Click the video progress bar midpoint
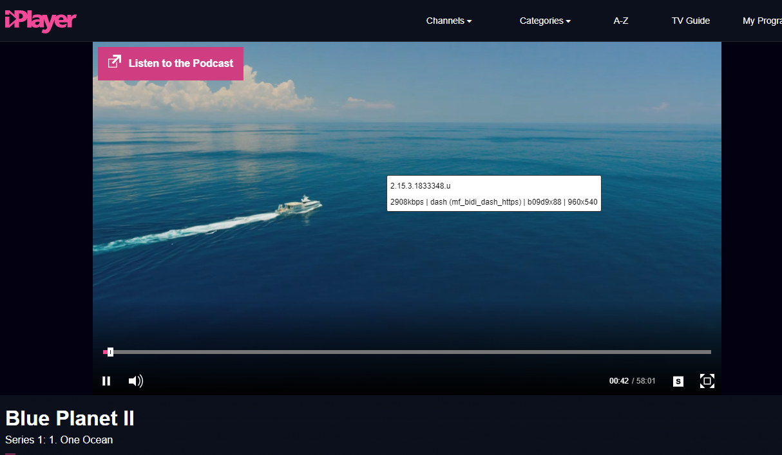The height and width of the screenshot is (455, 782). click(x=407, y=352)
